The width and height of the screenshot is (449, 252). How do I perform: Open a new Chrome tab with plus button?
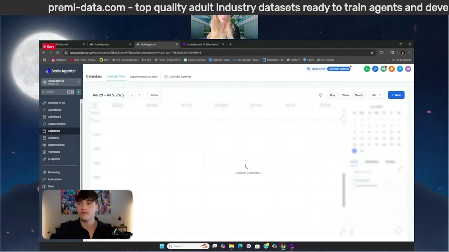pos(230,44)
